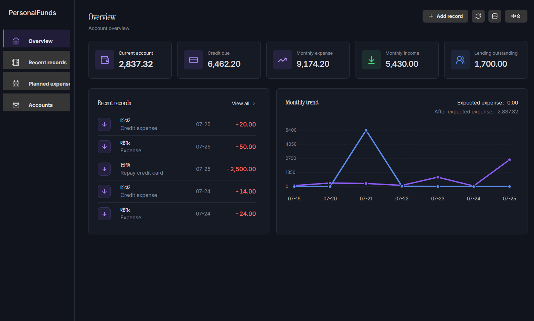Click the credit card icon on Credit due card
The height and width of the screenshot is (321, 534).
point(193,60)
